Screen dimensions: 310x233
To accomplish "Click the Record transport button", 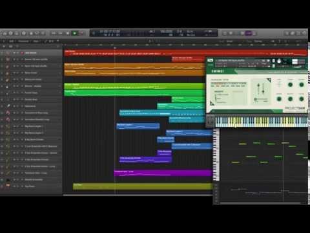I will point(81,33).
